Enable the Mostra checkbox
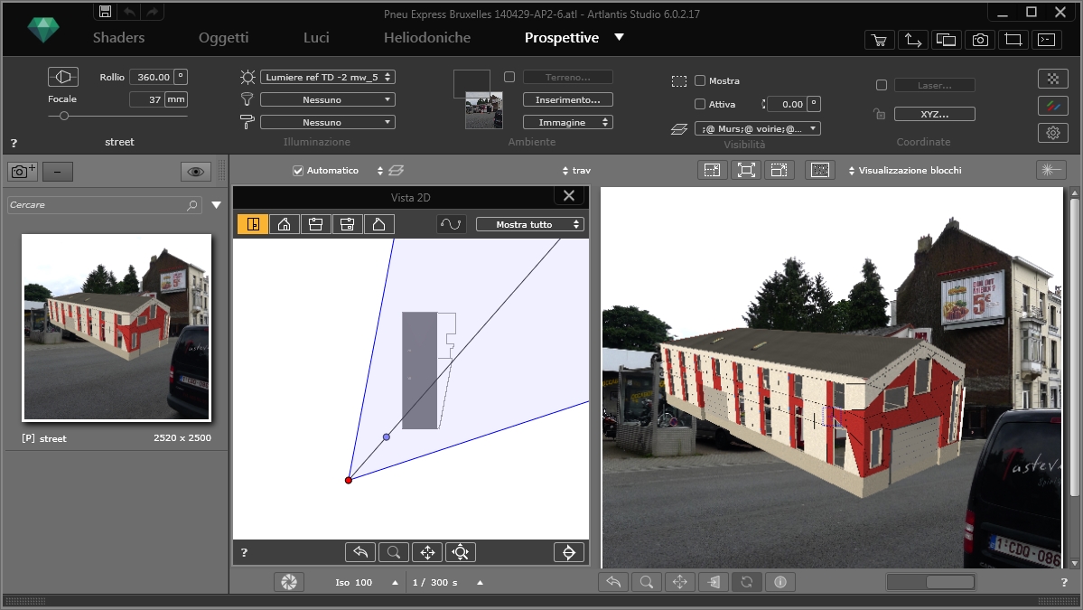This screenshot has height=610, width=1083. (700, 80)
